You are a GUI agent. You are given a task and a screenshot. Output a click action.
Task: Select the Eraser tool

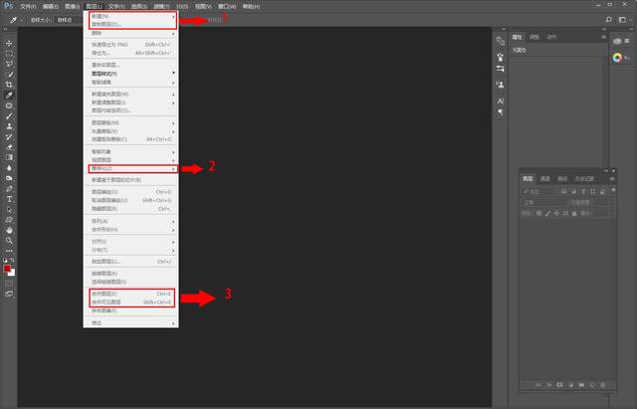(x=9, y=147)
